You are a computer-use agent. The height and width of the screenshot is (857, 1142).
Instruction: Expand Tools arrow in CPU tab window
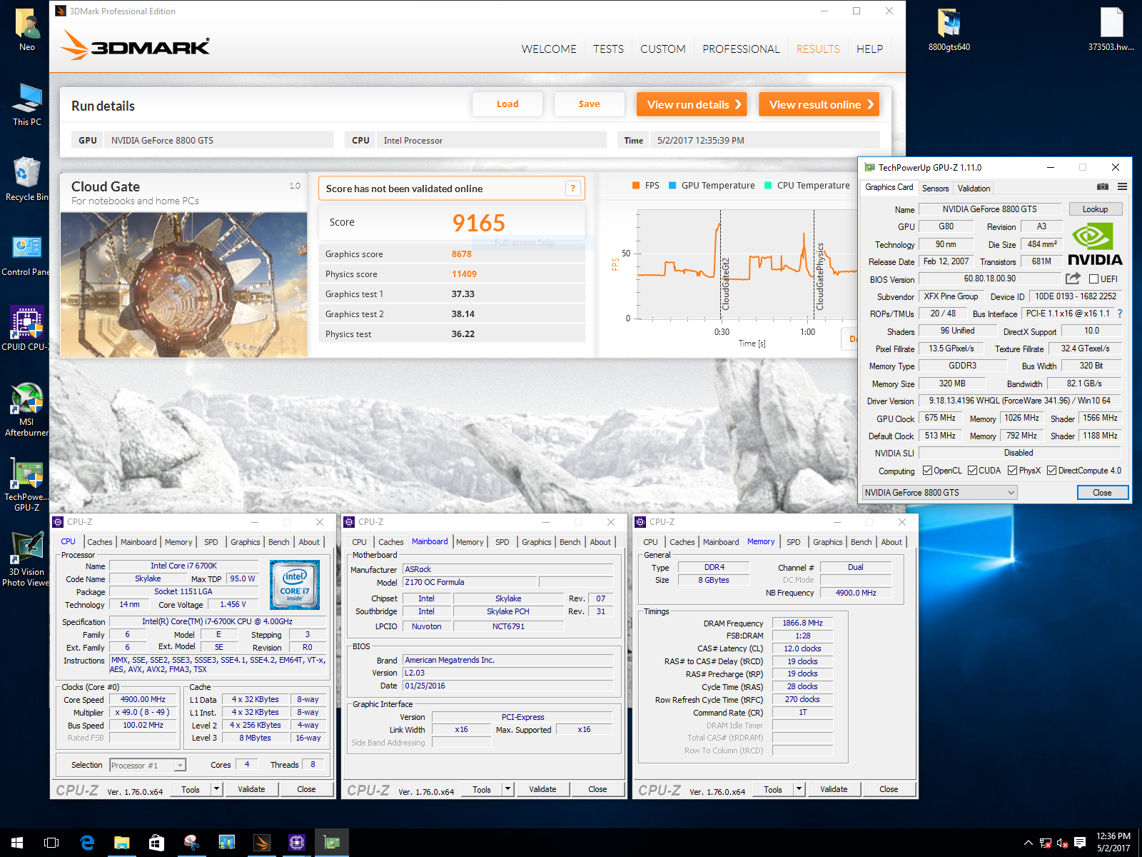[x=216, y=789]
